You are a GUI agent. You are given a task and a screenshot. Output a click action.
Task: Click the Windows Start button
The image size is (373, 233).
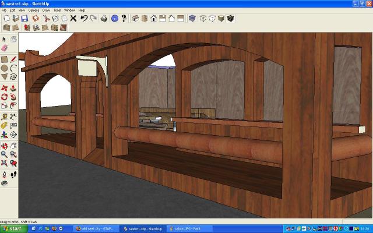(x=13, y=228)
